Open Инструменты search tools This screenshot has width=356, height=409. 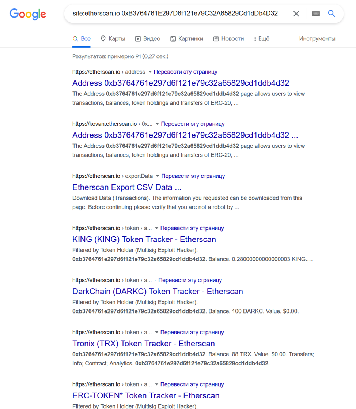point(317,38)
